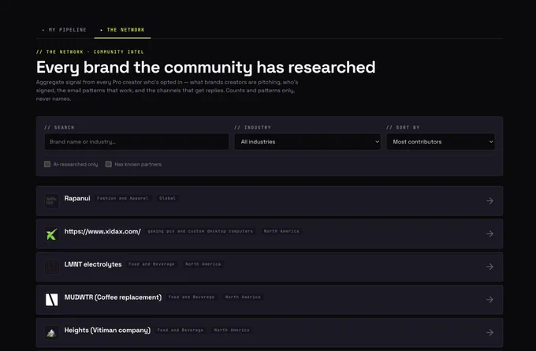Click the green Xidax logo
The image size is (536, 351).
click(x=51, y=234)
